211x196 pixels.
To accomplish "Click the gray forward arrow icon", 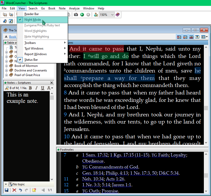I will tap(88, 15).
